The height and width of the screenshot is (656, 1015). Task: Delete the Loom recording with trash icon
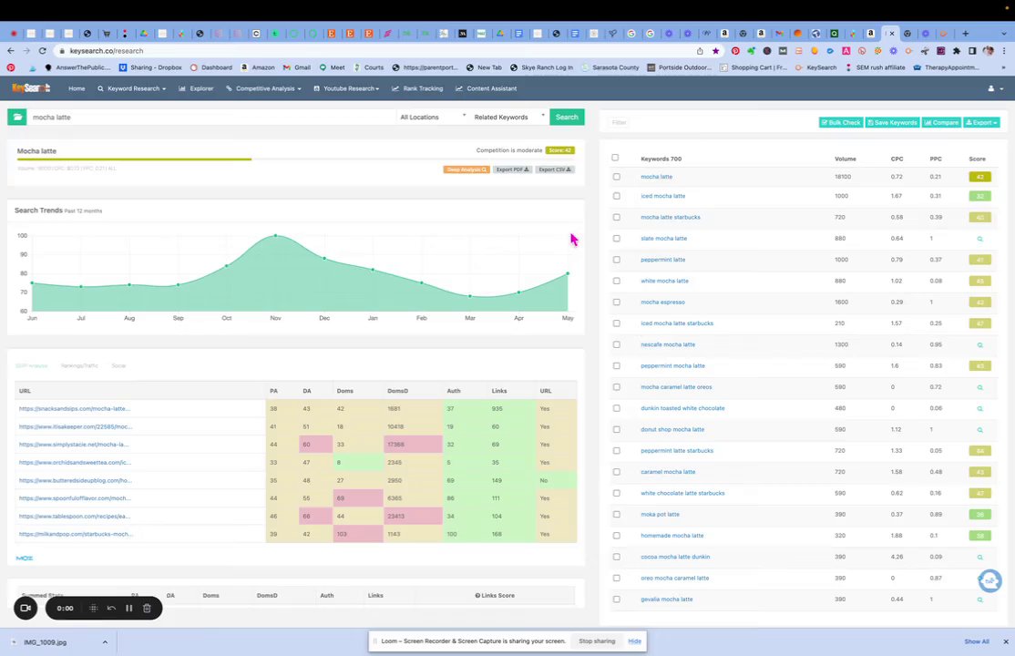(x=147, y=608)
